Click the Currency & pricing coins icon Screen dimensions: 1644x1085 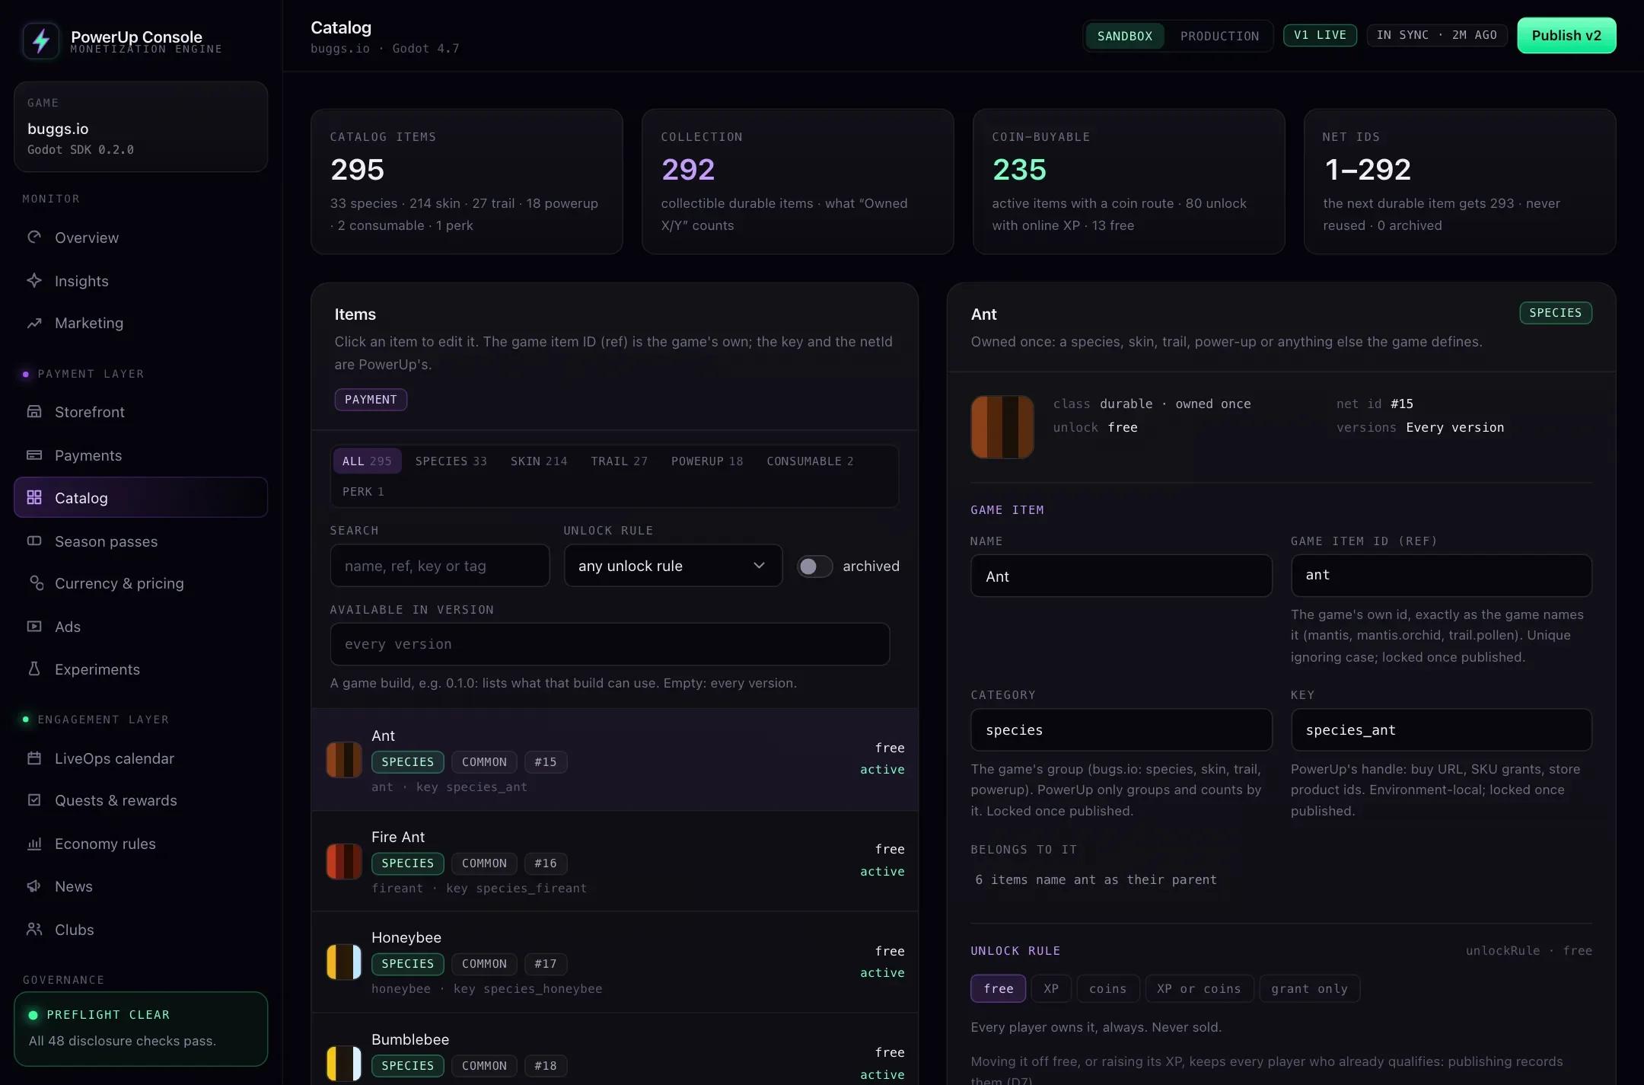pos(36,583)
